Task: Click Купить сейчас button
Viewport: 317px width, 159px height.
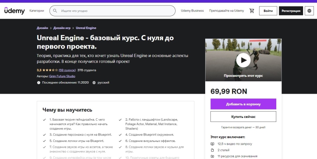Action: 243,117
